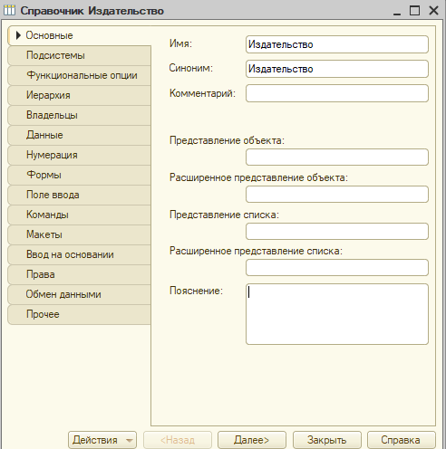Select the Формы tab
The width and height of the screenshot is (446, 449).
point(79,175)
